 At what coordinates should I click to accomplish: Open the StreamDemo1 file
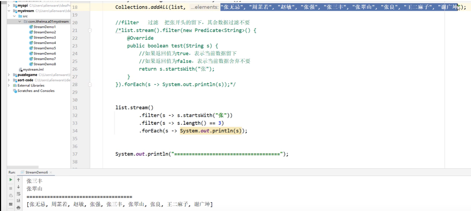[x=44, y=27]
